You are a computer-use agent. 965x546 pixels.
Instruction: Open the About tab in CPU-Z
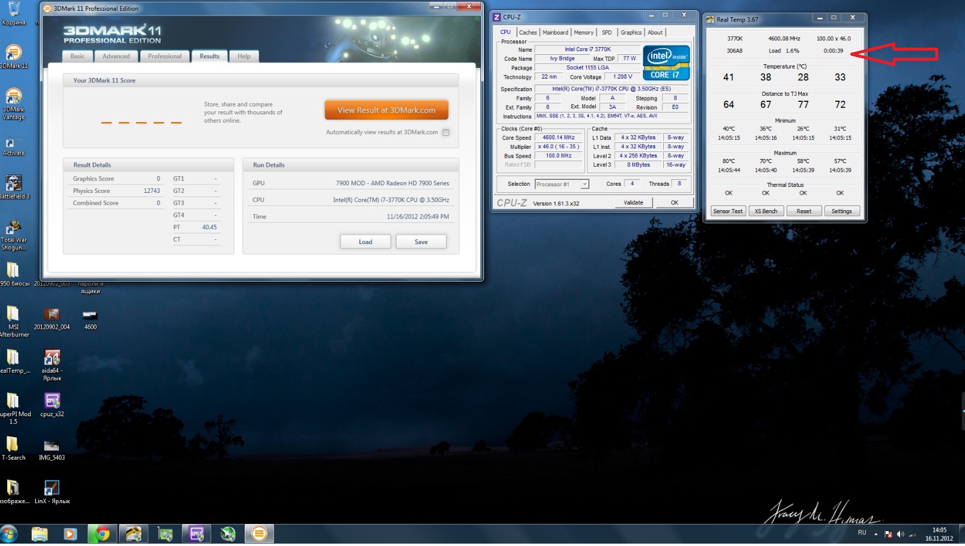(655, 33)
